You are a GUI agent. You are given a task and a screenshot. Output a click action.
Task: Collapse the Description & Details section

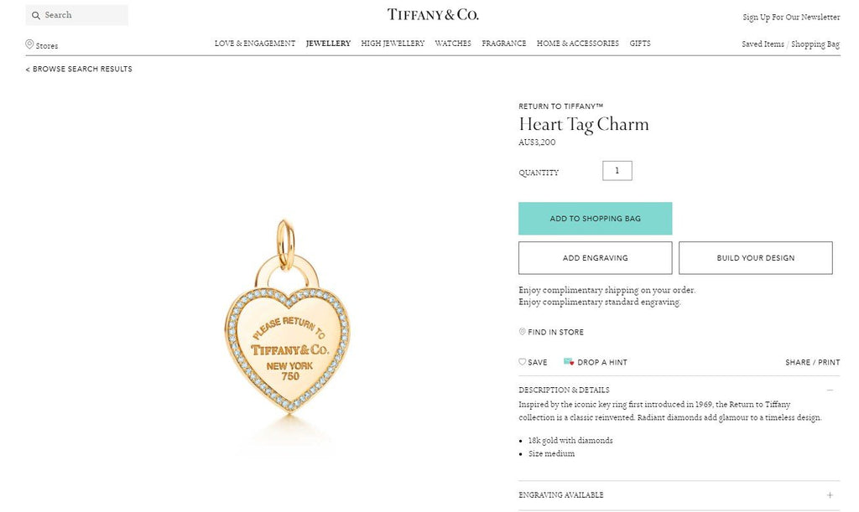point(830,390)
